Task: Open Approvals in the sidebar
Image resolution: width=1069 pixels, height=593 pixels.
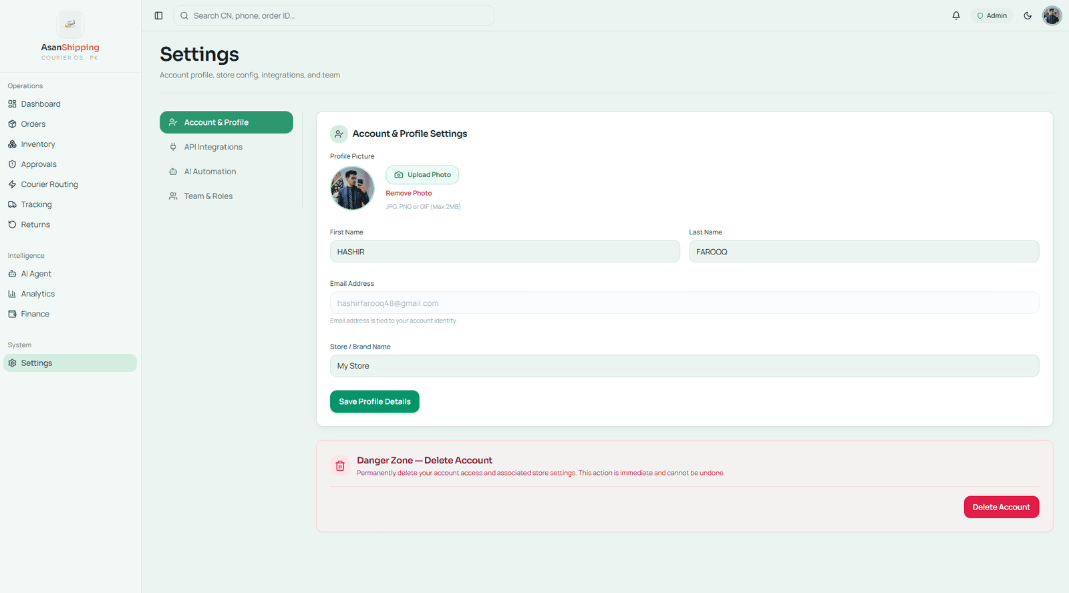Action: coord(70,164)
